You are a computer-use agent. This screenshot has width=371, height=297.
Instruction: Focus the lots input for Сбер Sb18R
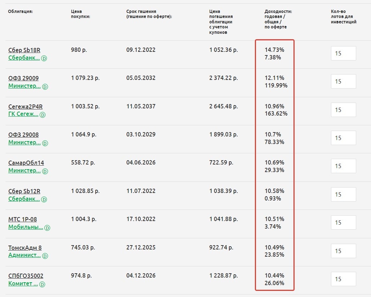[x=343, y=53]
